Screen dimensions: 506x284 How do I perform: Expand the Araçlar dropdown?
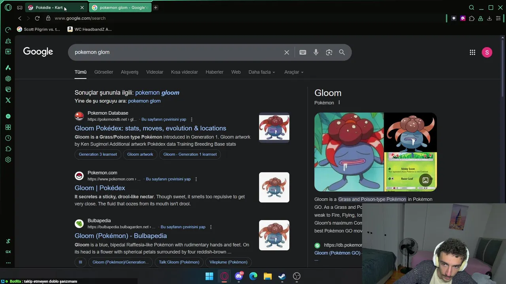pos(294,72)
